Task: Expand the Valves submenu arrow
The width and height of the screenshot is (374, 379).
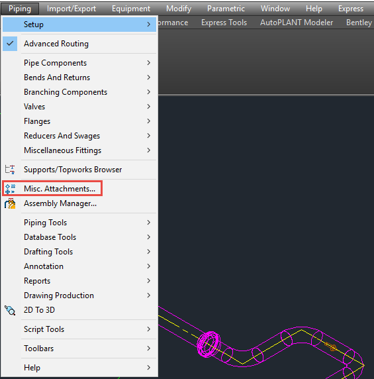Action: coord(149,107)
